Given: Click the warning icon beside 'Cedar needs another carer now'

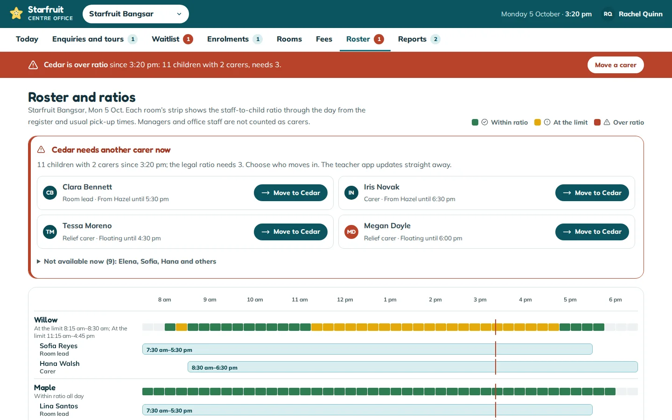Looking at the screenshot, I should 41,150.
